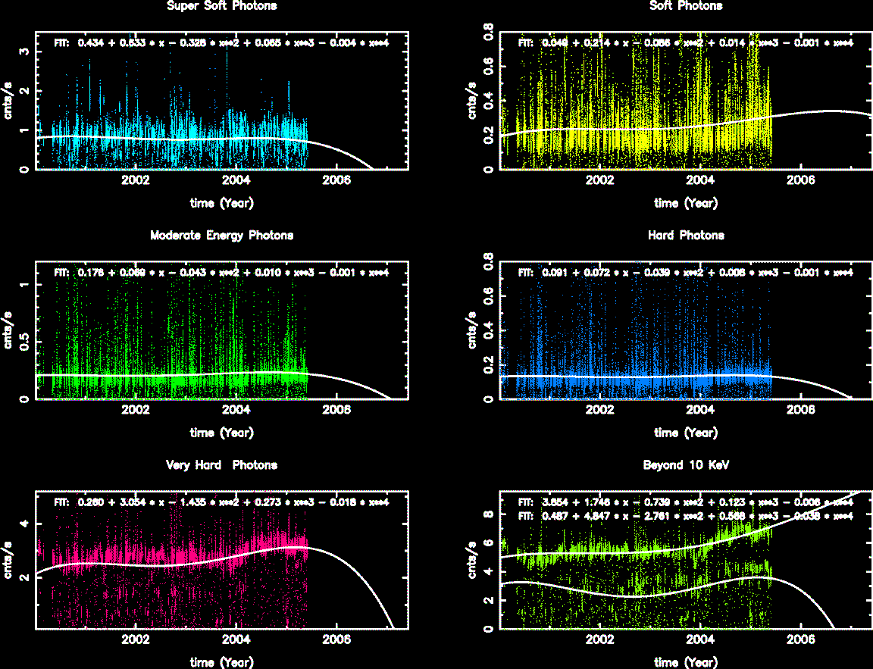Click the "Moderate Energy Photons" title
This screenshot has height=669, width=873.
click(221, 236)
